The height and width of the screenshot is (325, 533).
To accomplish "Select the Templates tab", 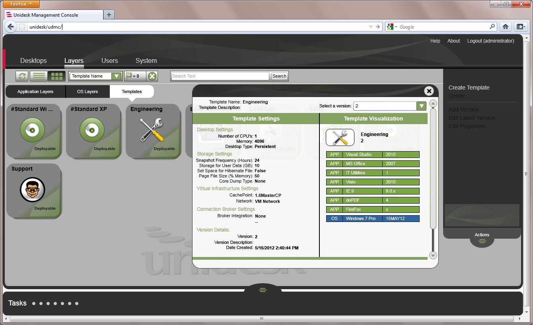I will [132, 91].
